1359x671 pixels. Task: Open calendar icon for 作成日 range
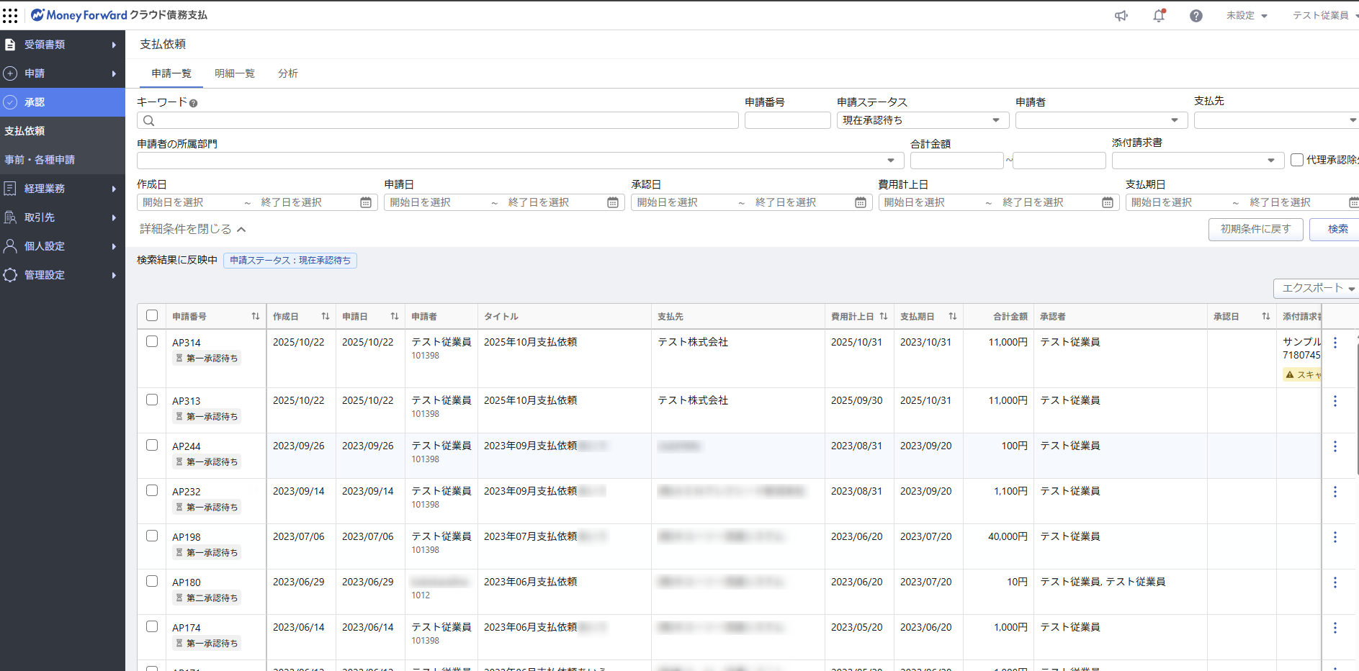point(366,203)
